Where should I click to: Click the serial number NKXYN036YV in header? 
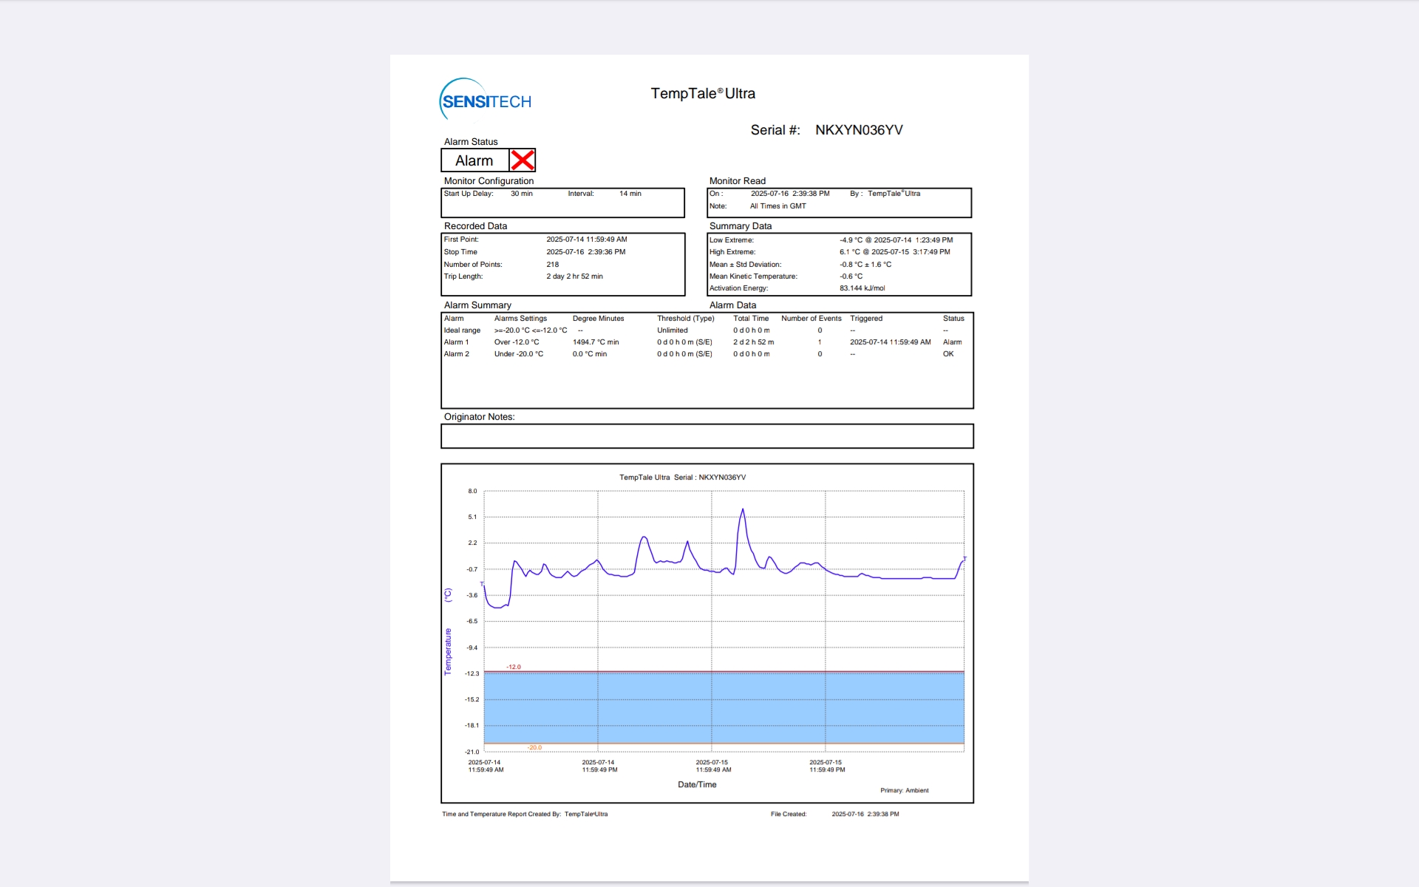coord(859,130)
